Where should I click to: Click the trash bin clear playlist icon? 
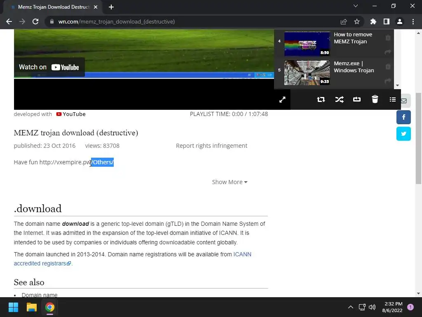(375, 99)
